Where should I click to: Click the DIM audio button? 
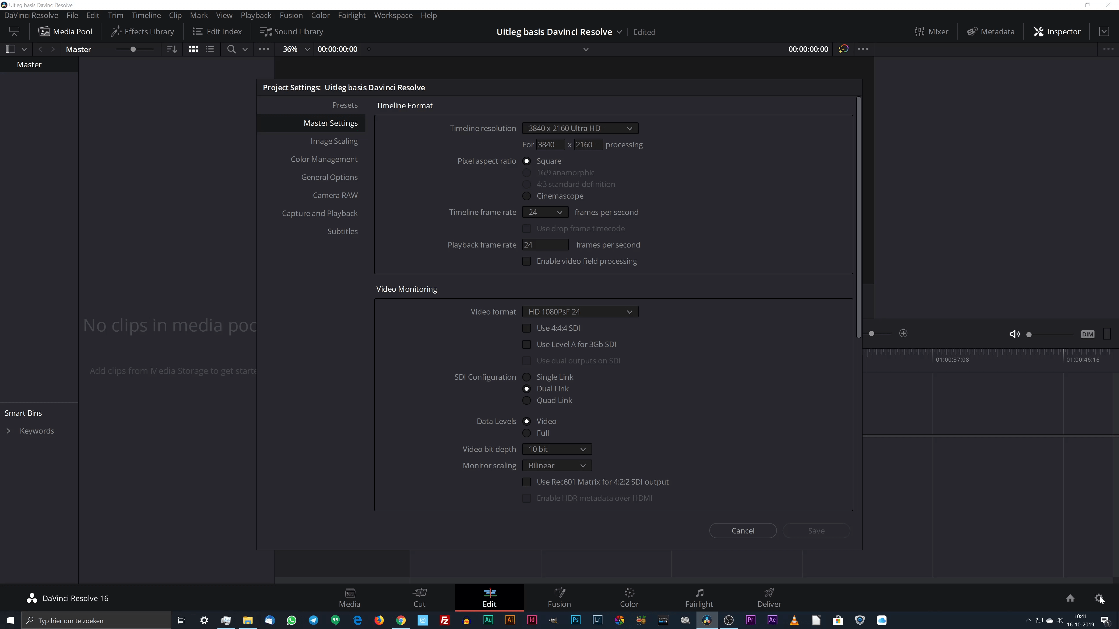1088,334
